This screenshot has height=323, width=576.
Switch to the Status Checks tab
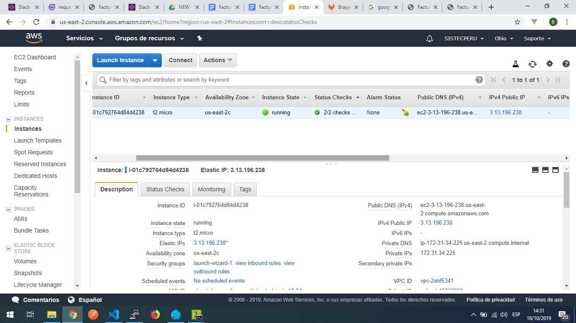coord(165,189)
